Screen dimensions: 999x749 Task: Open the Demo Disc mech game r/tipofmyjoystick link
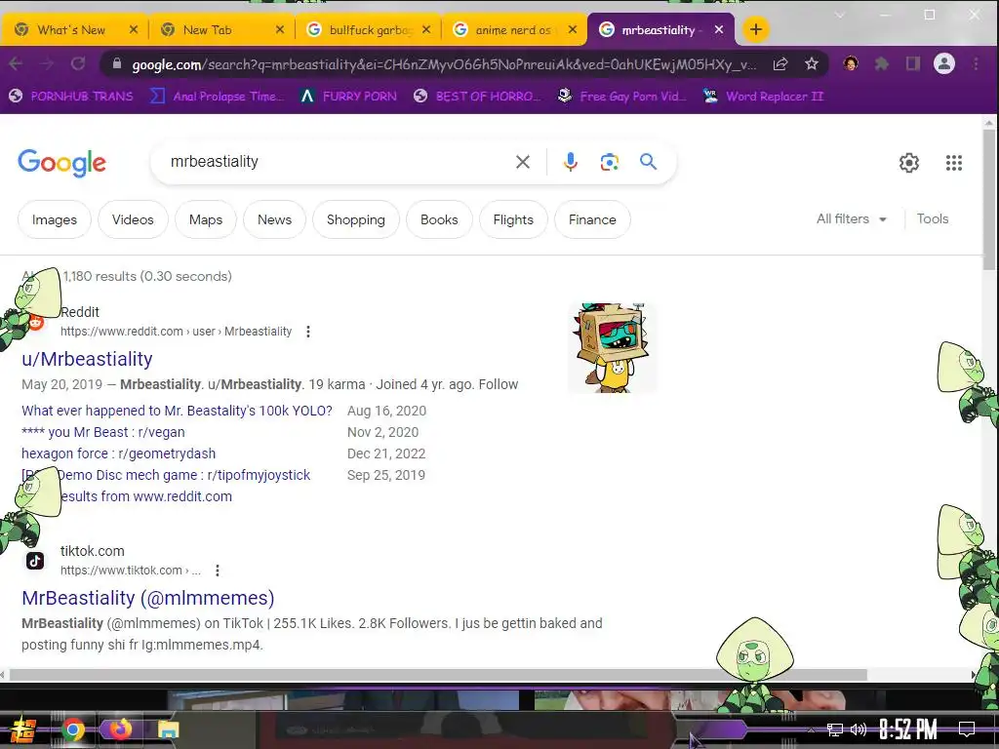(x=166, y=475)
